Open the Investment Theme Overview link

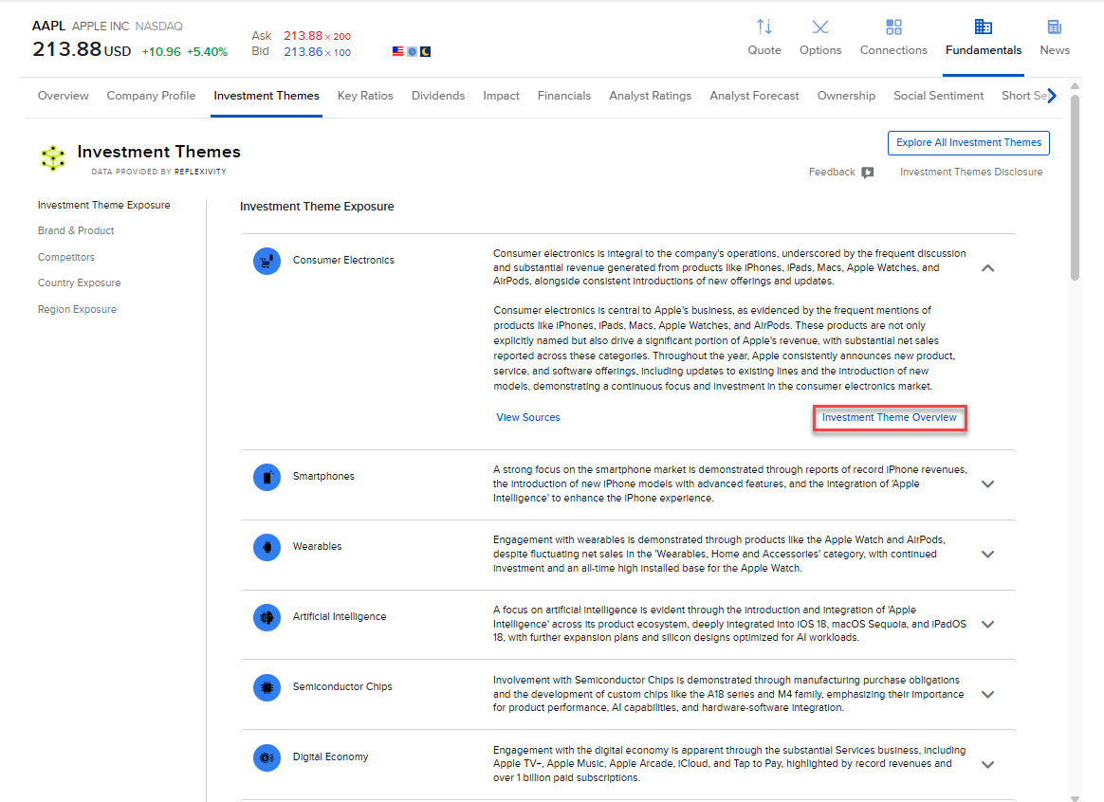tap(889, 418)
